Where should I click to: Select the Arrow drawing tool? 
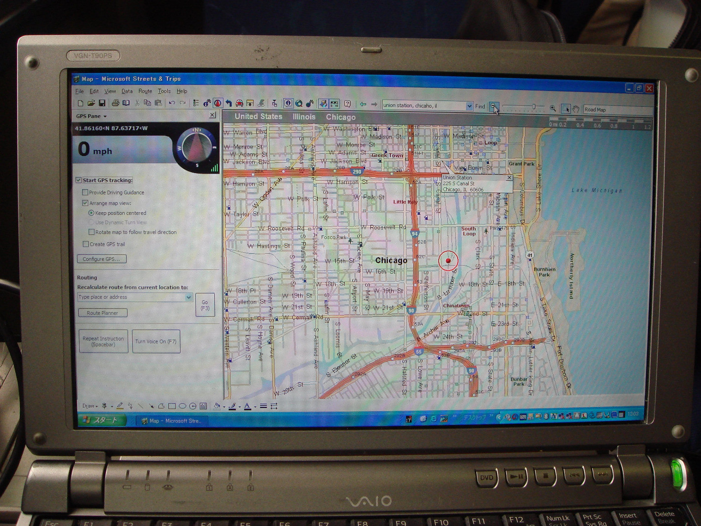click(151, 406)
